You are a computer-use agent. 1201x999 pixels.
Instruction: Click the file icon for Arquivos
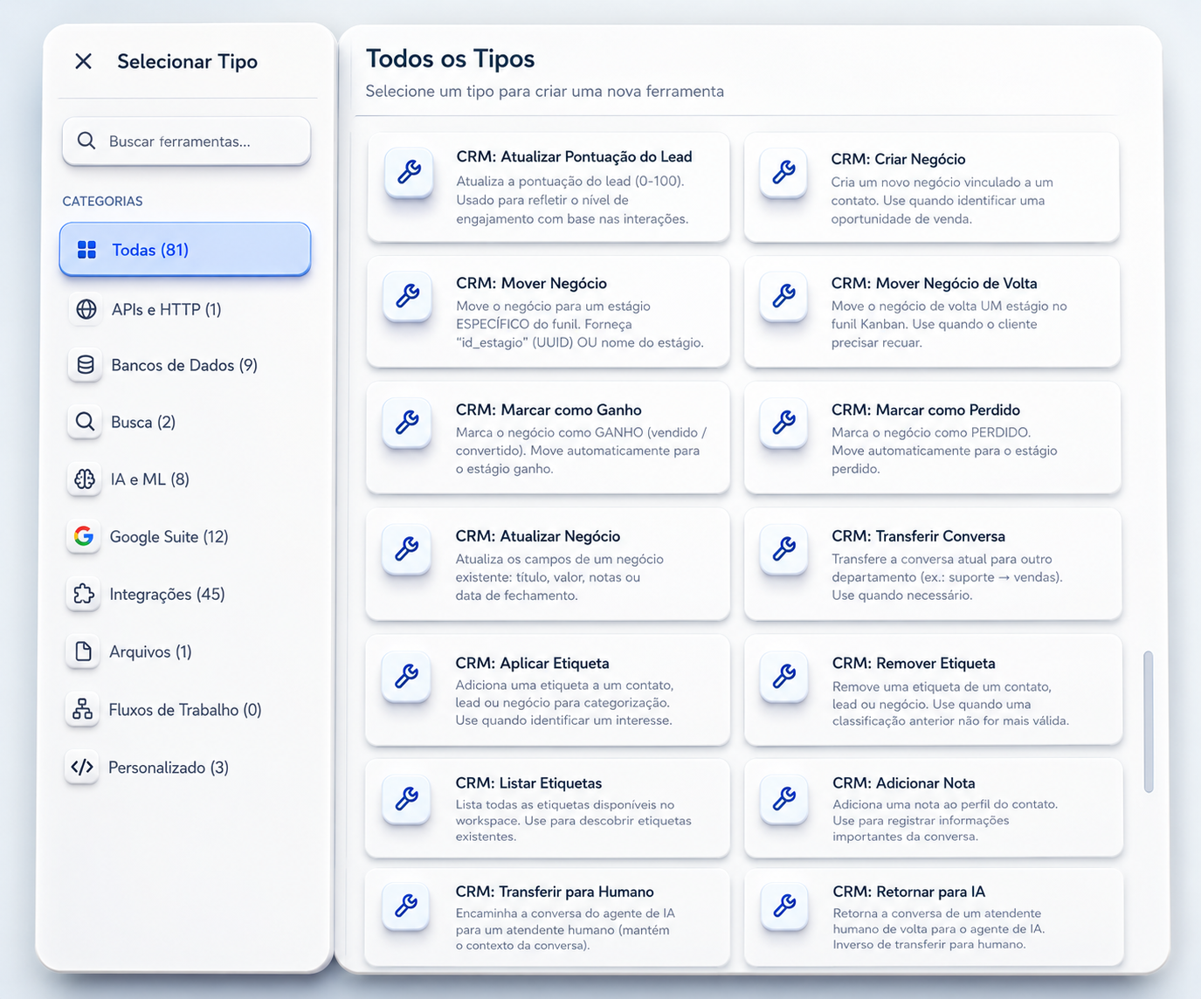click(x=83, y=651)
